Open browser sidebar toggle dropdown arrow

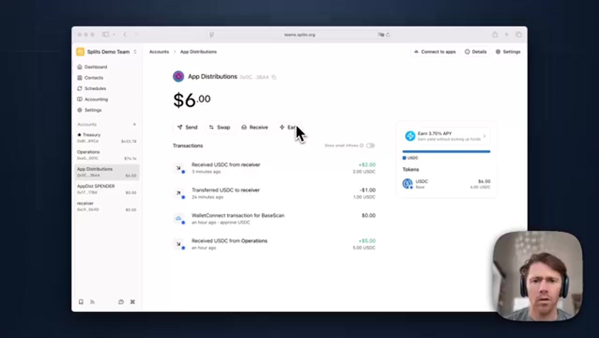[x=114, y=35]
